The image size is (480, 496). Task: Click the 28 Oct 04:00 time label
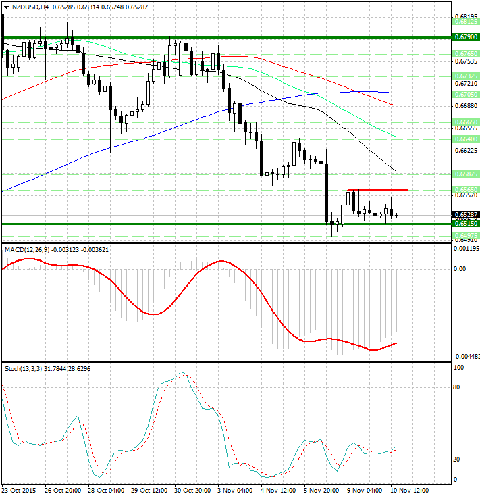(106, 491)
